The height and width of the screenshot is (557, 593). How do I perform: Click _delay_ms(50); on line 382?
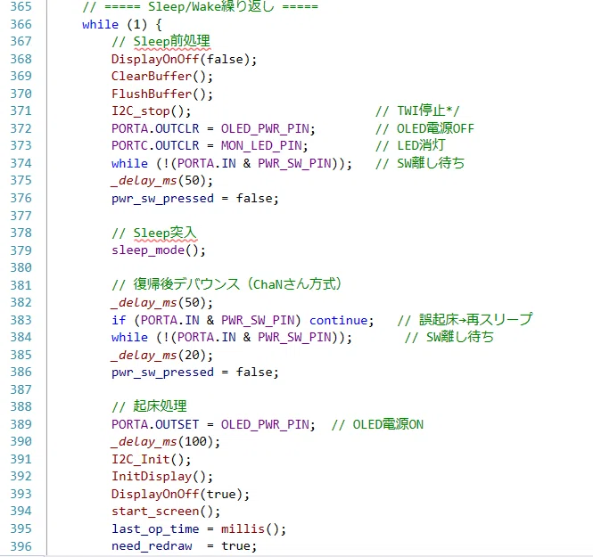[162, 302]
